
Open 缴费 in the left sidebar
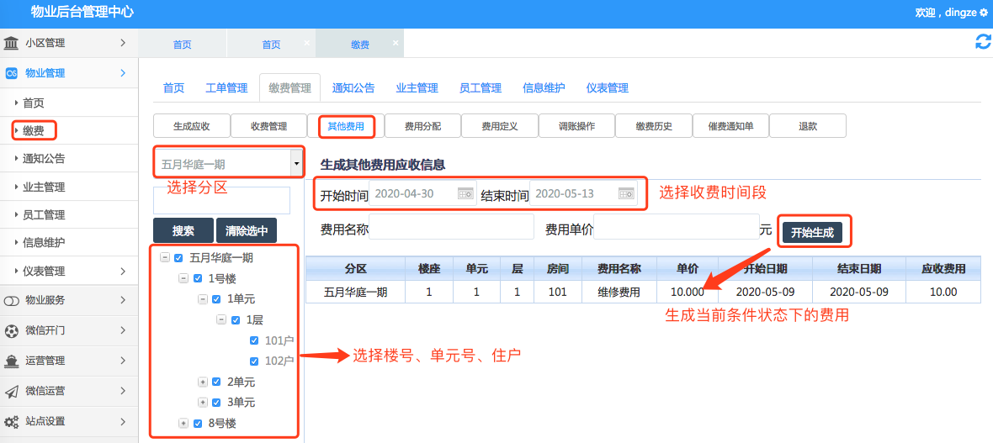point(34,131)
